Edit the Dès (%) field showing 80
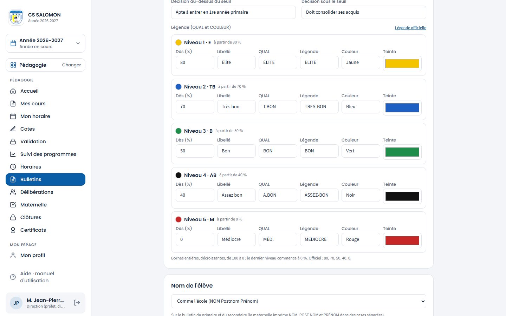This screenshot has height=316, width=506. coord(195,62)
